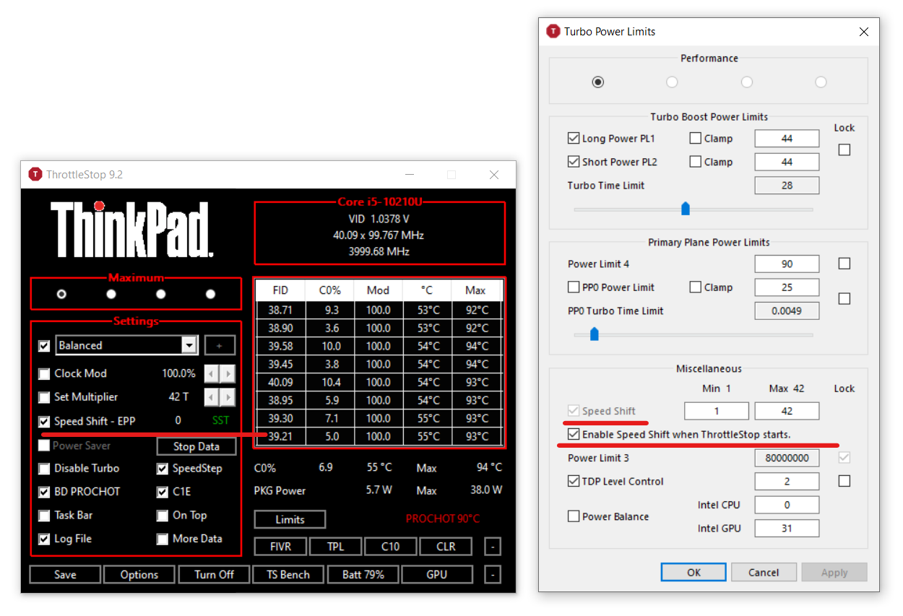Screen dimensions: 903x616
Task: Launch TS Bench
Action: pyautogui.click(x=288, y=575)
